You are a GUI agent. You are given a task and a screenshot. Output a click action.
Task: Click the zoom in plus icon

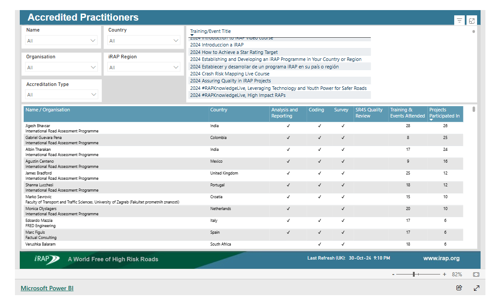click(x=444, y=274)
